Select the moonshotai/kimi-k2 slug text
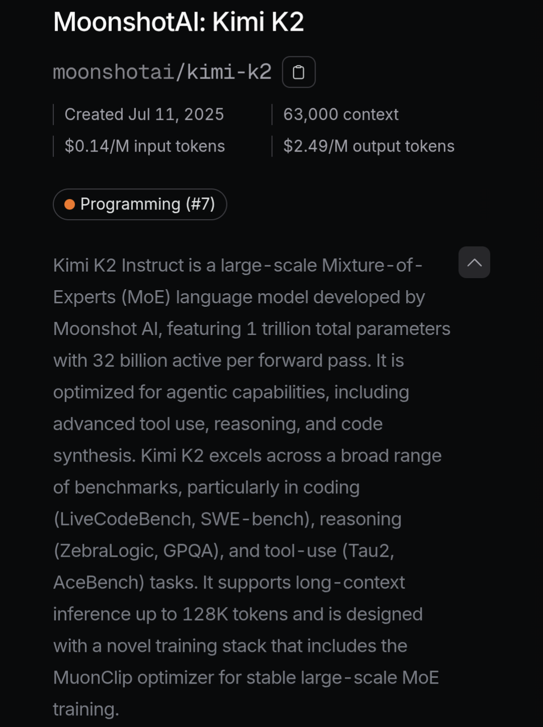 pos(162,72)
